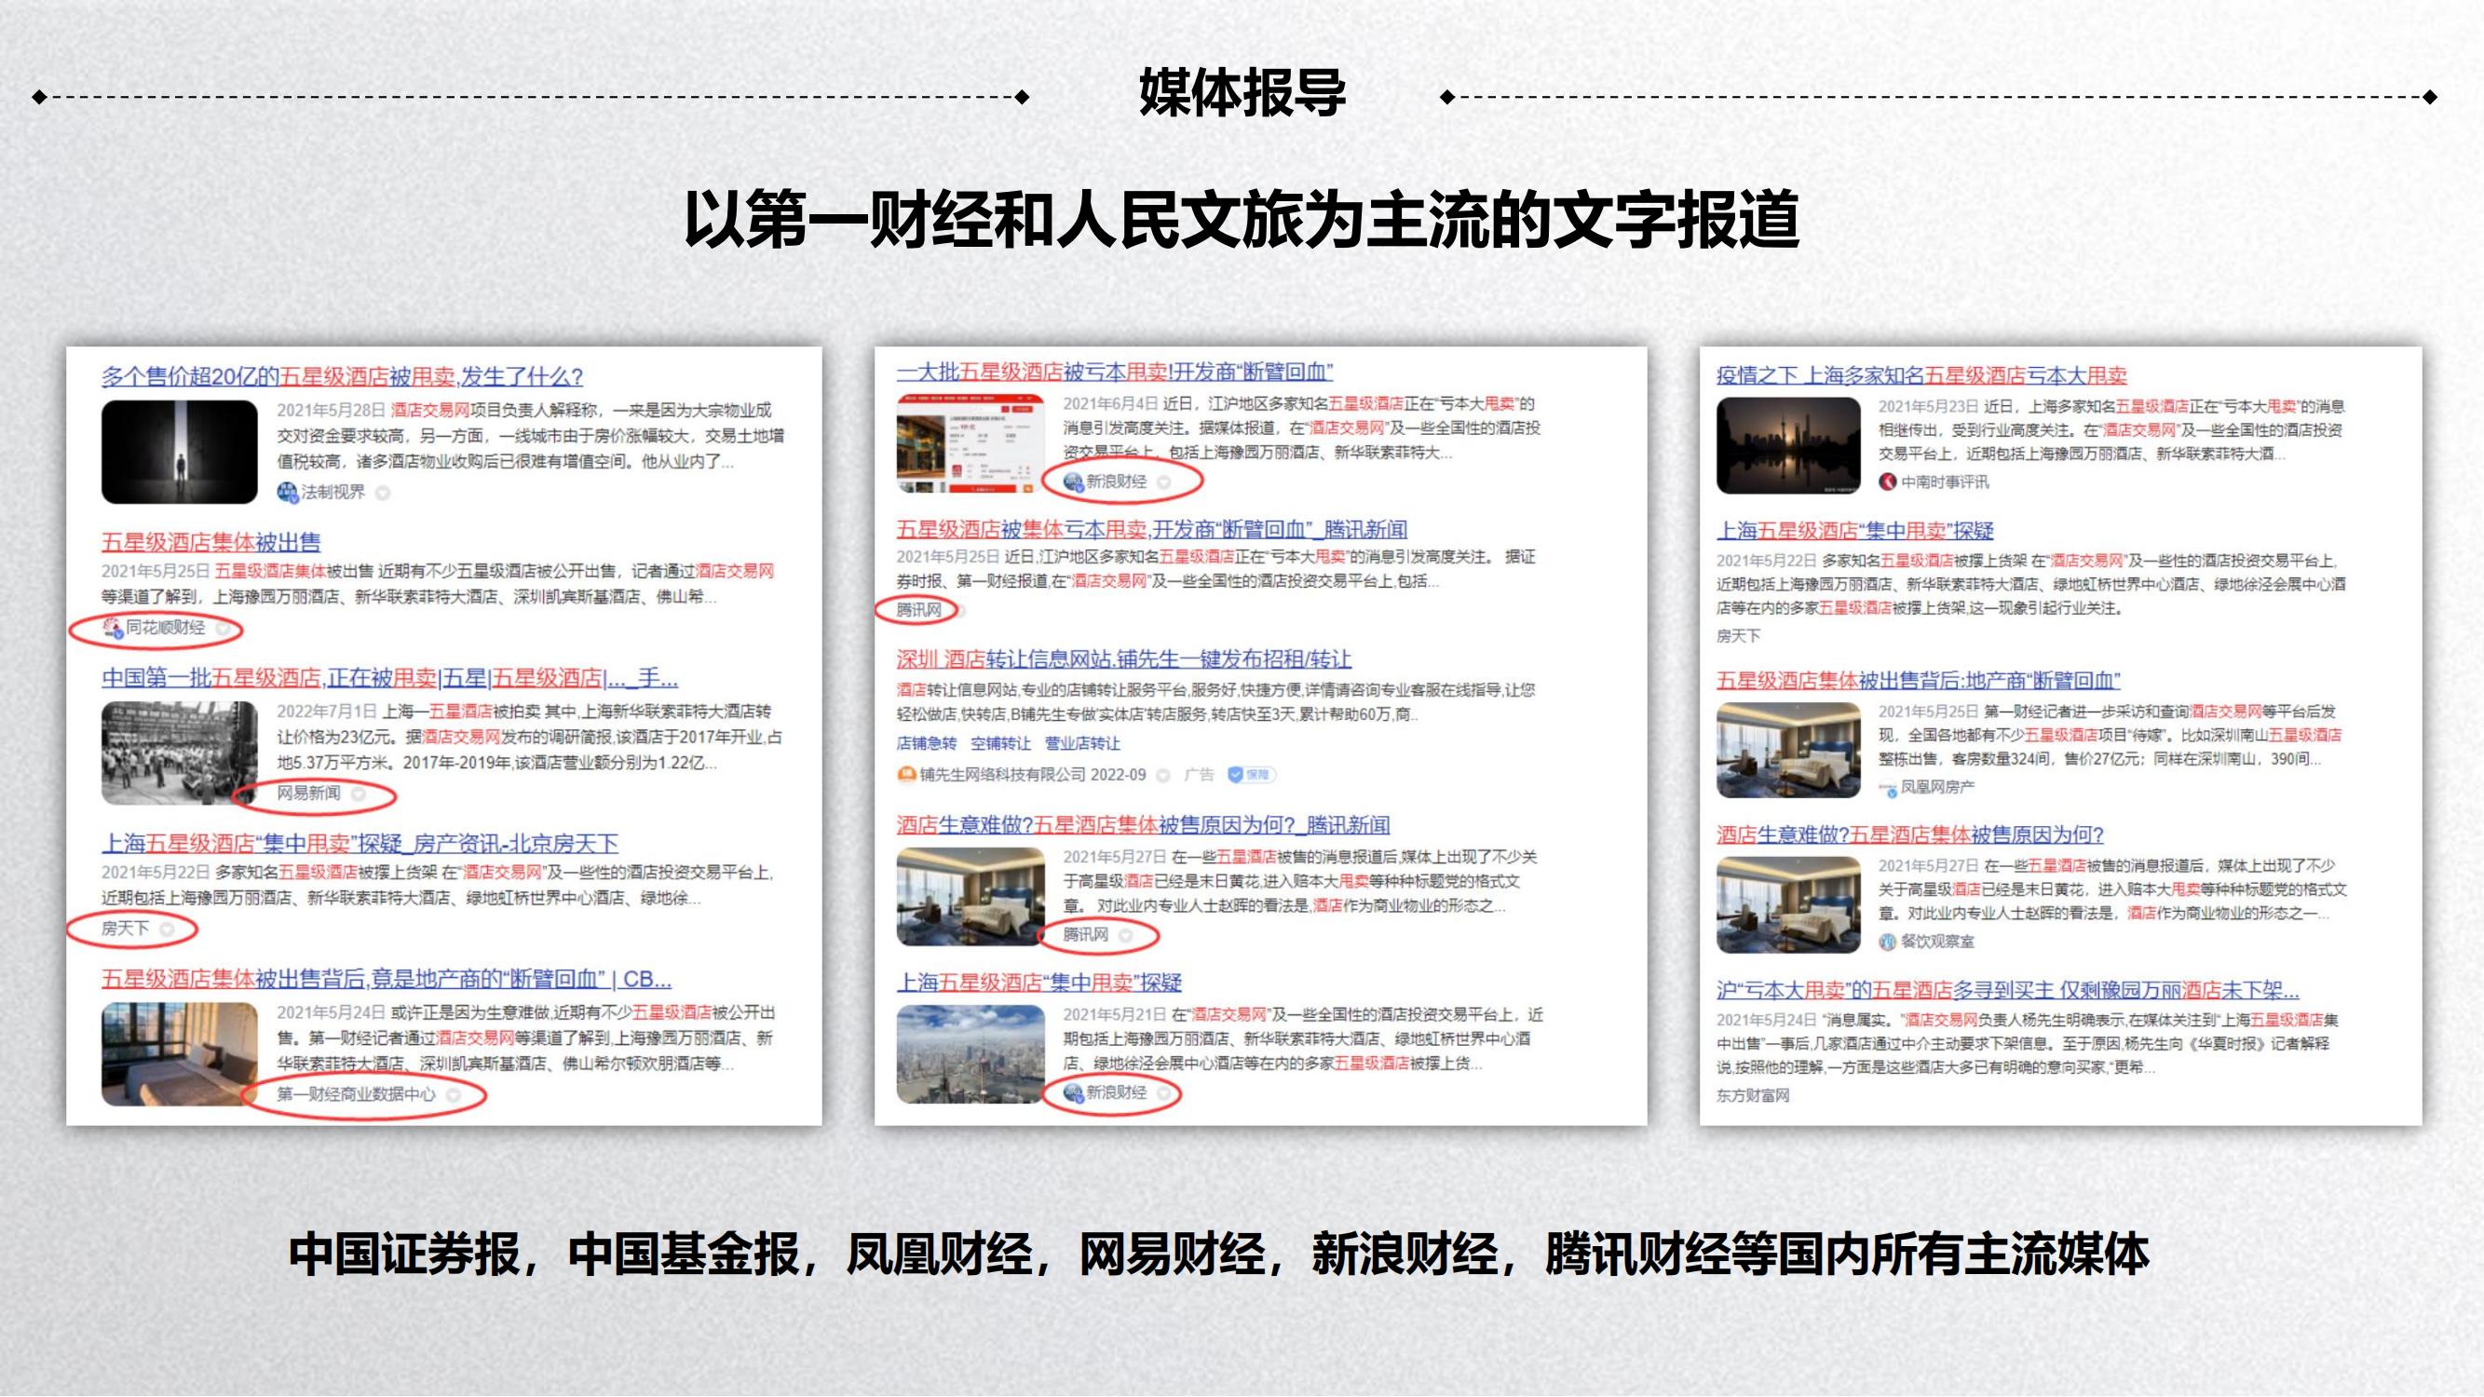Expand the arrow beside 网易新闻

pos(359,793)
